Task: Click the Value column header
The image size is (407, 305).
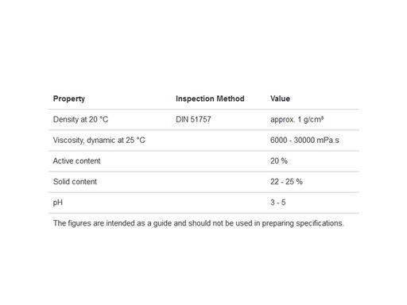Action: coord(280,98)
